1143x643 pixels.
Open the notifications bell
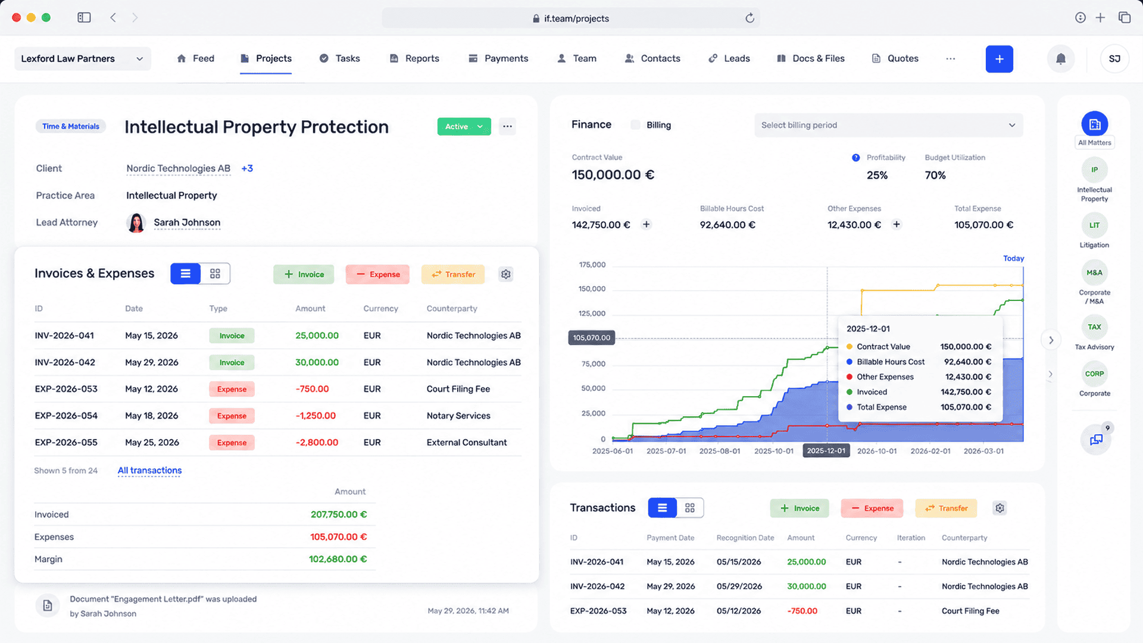(1061, 59)
